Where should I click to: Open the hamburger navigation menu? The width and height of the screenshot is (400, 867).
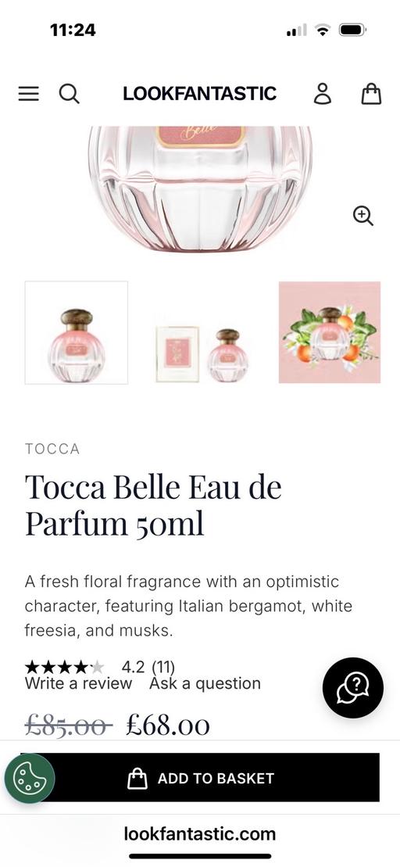tap(29, 94)
